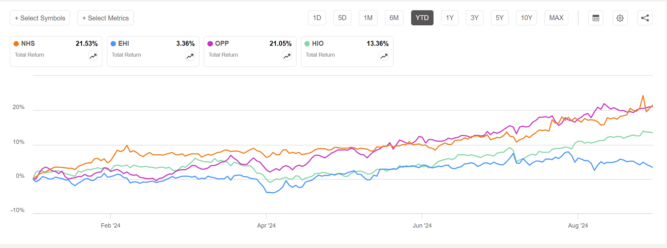This screenshot has height=248, width=667.
Task: Switch to 1D time range
Action: coord(317,18)
